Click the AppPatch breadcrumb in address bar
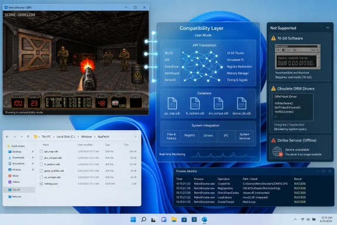This screenshot has width=337, height=225. pos(104,137)
